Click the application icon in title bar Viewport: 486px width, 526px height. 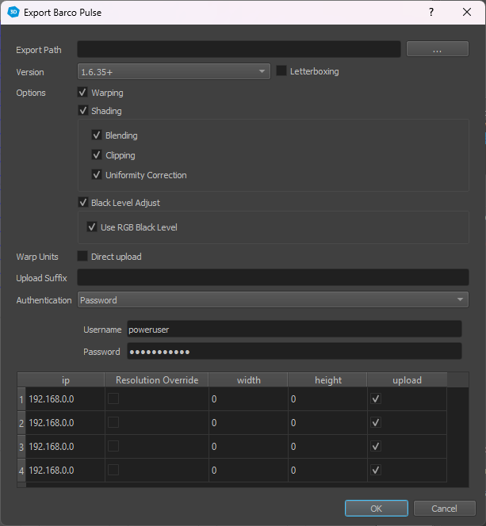[x=13, y=13]
